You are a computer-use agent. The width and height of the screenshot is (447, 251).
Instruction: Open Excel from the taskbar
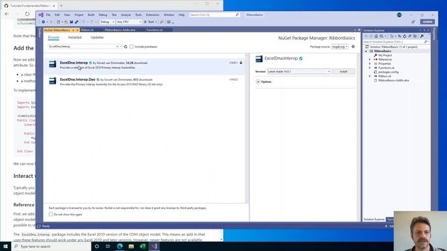tap(142, 246)
